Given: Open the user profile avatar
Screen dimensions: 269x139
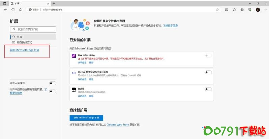Looking at the screenshot, I should click(258, 10).
